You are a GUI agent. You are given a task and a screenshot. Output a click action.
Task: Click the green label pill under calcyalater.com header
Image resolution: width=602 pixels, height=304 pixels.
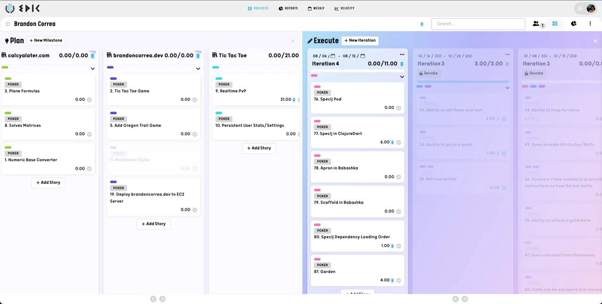point(5,68)
